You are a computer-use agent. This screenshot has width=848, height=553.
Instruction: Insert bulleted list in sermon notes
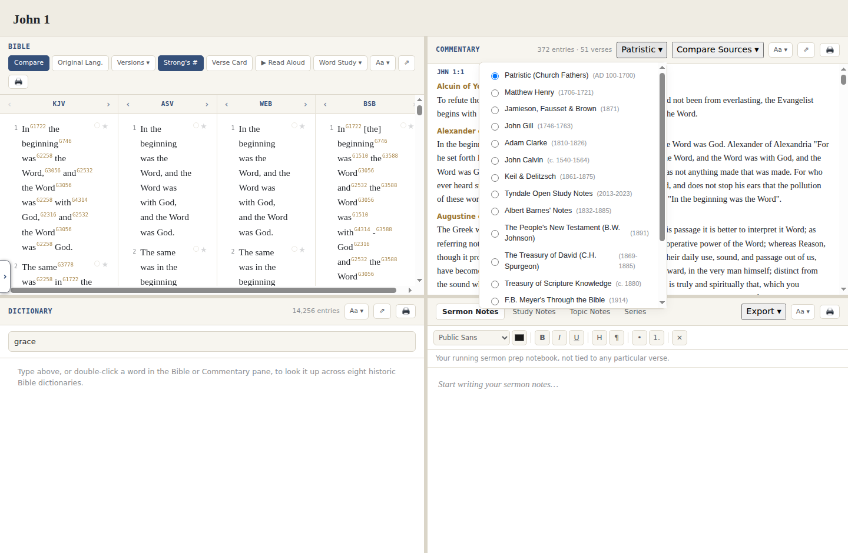(640, 338)
